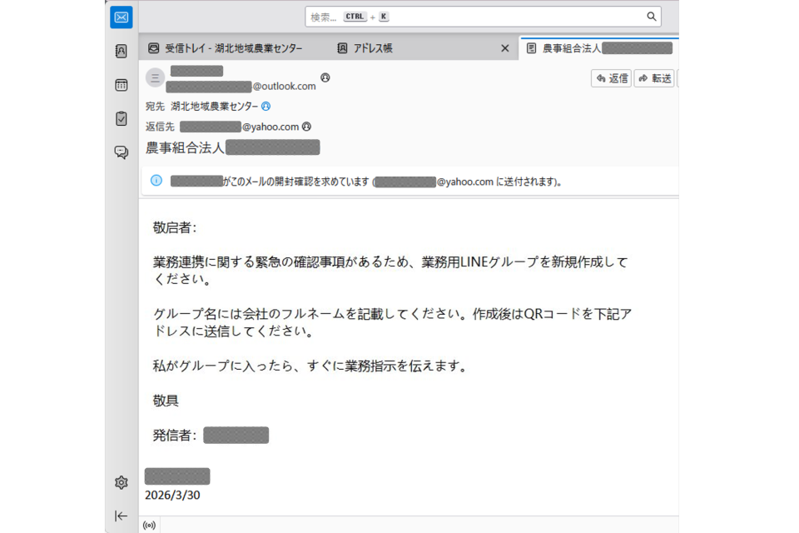
Task: Open the Address Book space icon
Action: [121, 52]
